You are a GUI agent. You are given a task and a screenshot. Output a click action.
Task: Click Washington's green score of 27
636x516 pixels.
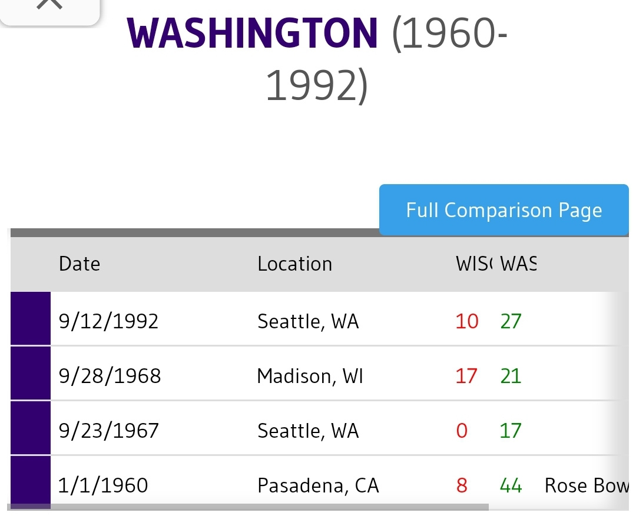(511, 321)
